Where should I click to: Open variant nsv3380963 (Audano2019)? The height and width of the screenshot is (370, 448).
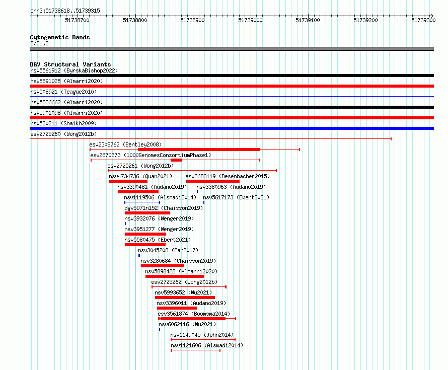231,187
